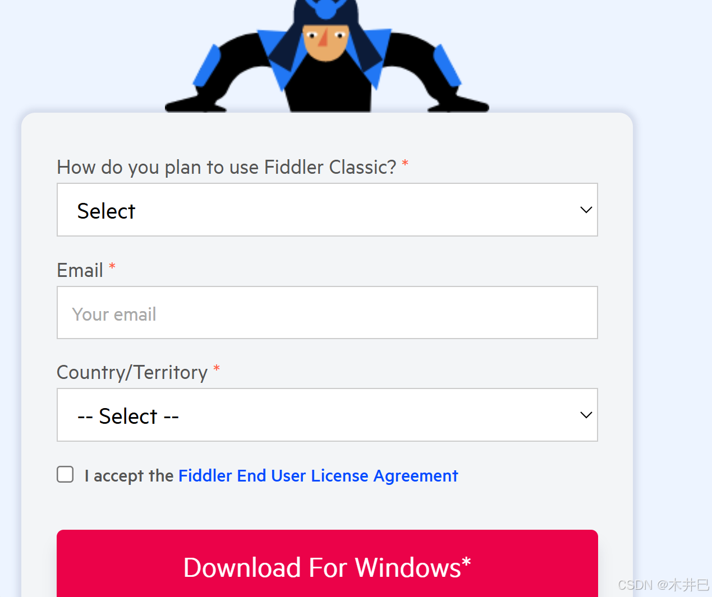Viewport: 712px width, 597px height.
Task: Click the Country/Territory field label
Action: pyautogui.click(x=132, y=373)
